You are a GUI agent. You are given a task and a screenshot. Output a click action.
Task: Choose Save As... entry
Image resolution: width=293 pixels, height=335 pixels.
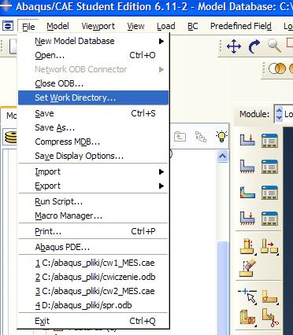[93, 127]
